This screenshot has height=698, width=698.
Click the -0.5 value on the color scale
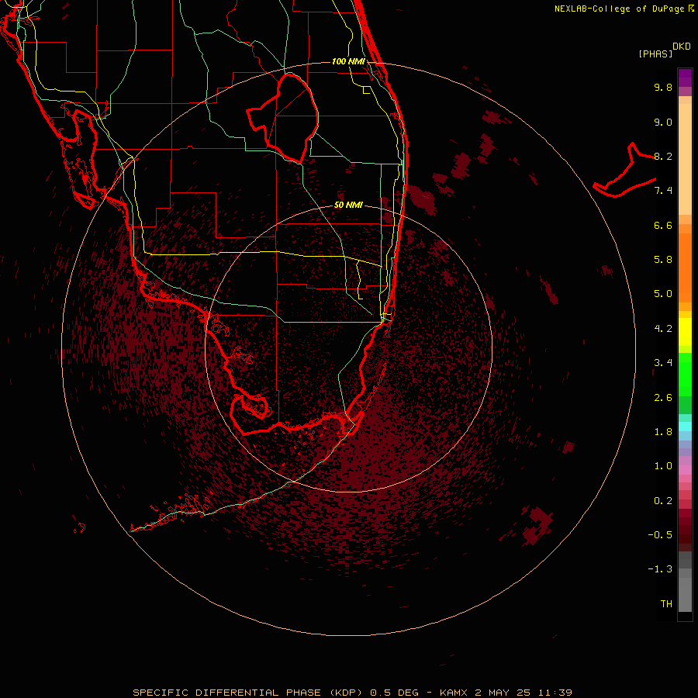660,535
